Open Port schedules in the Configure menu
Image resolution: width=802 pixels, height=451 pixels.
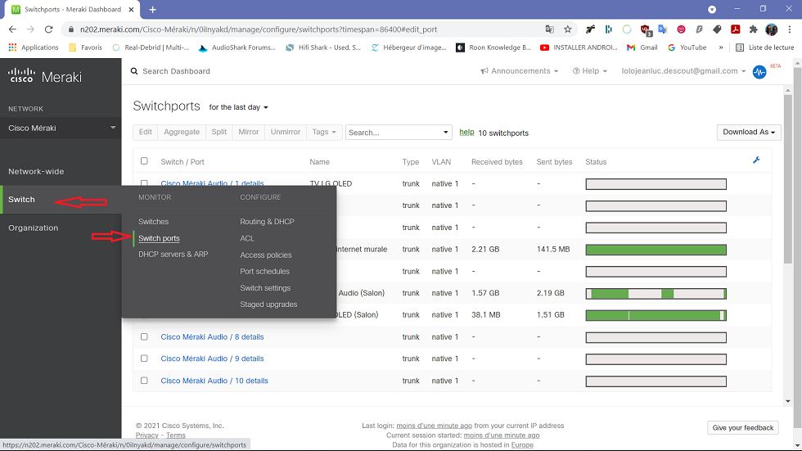coord(264,271)
